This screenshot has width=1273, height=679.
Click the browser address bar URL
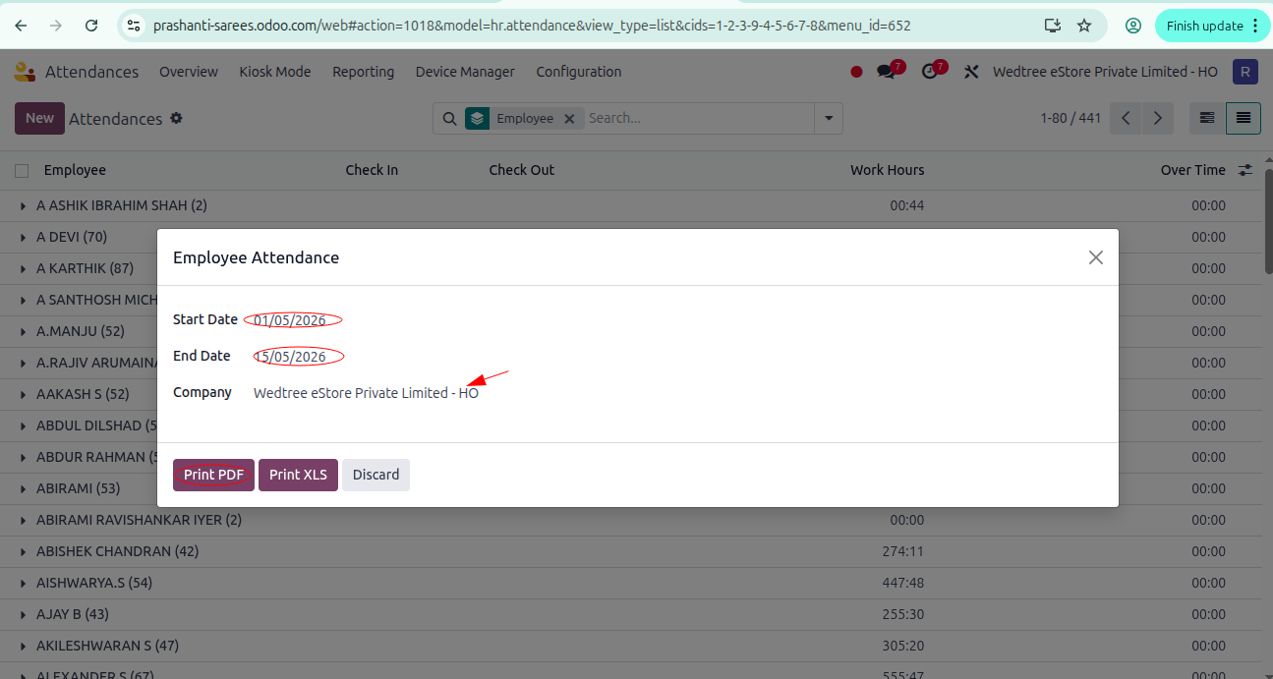click(532, 26)
